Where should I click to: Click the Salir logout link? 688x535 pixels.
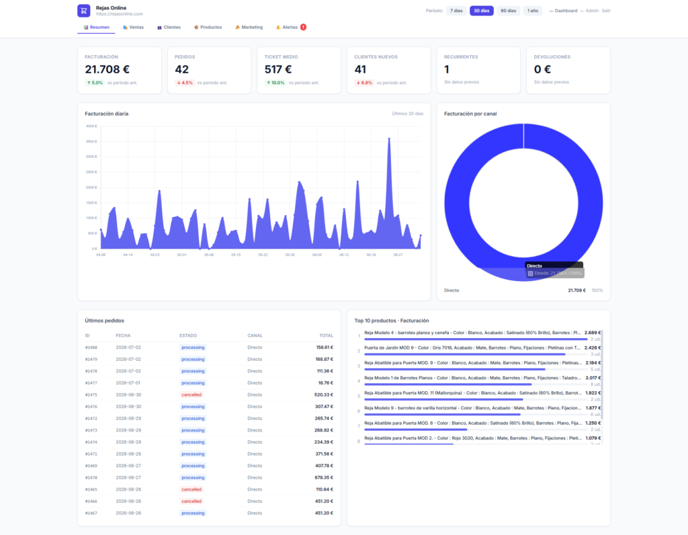pyautogui.click(x=606, y=11)
